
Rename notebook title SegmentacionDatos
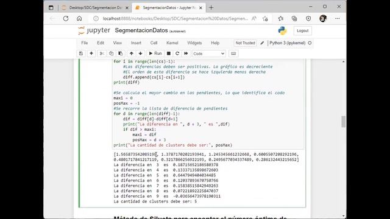[x=141, y=30]
